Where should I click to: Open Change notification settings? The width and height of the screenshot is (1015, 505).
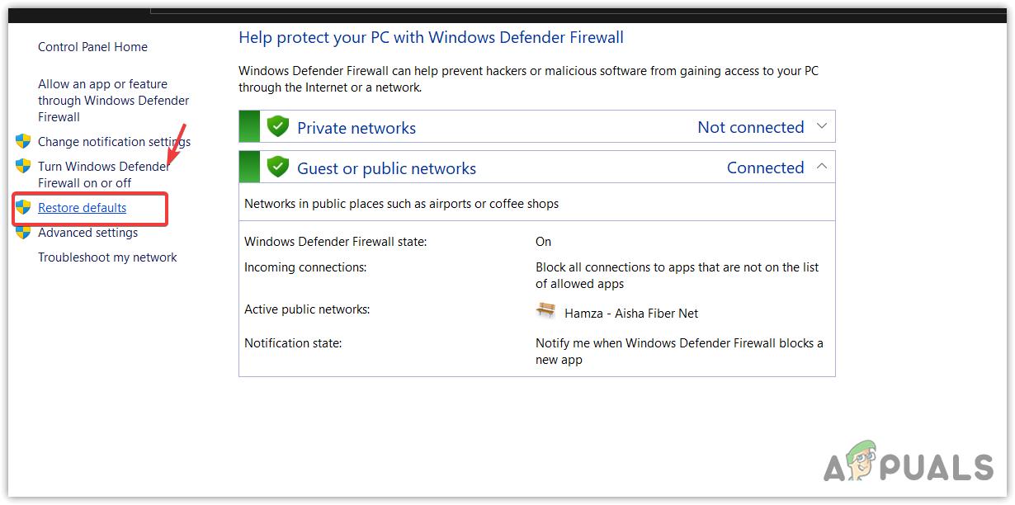click(x=114, y=142)
